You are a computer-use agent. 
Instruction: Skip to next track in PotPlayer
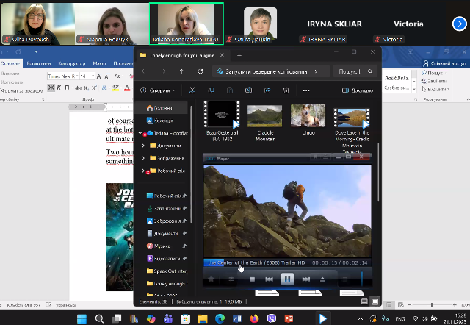click(305, 279)
